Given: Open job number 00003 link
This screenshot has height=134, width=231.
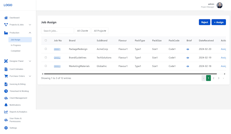Looking at the screenshot, I should [x=57, y=66].
